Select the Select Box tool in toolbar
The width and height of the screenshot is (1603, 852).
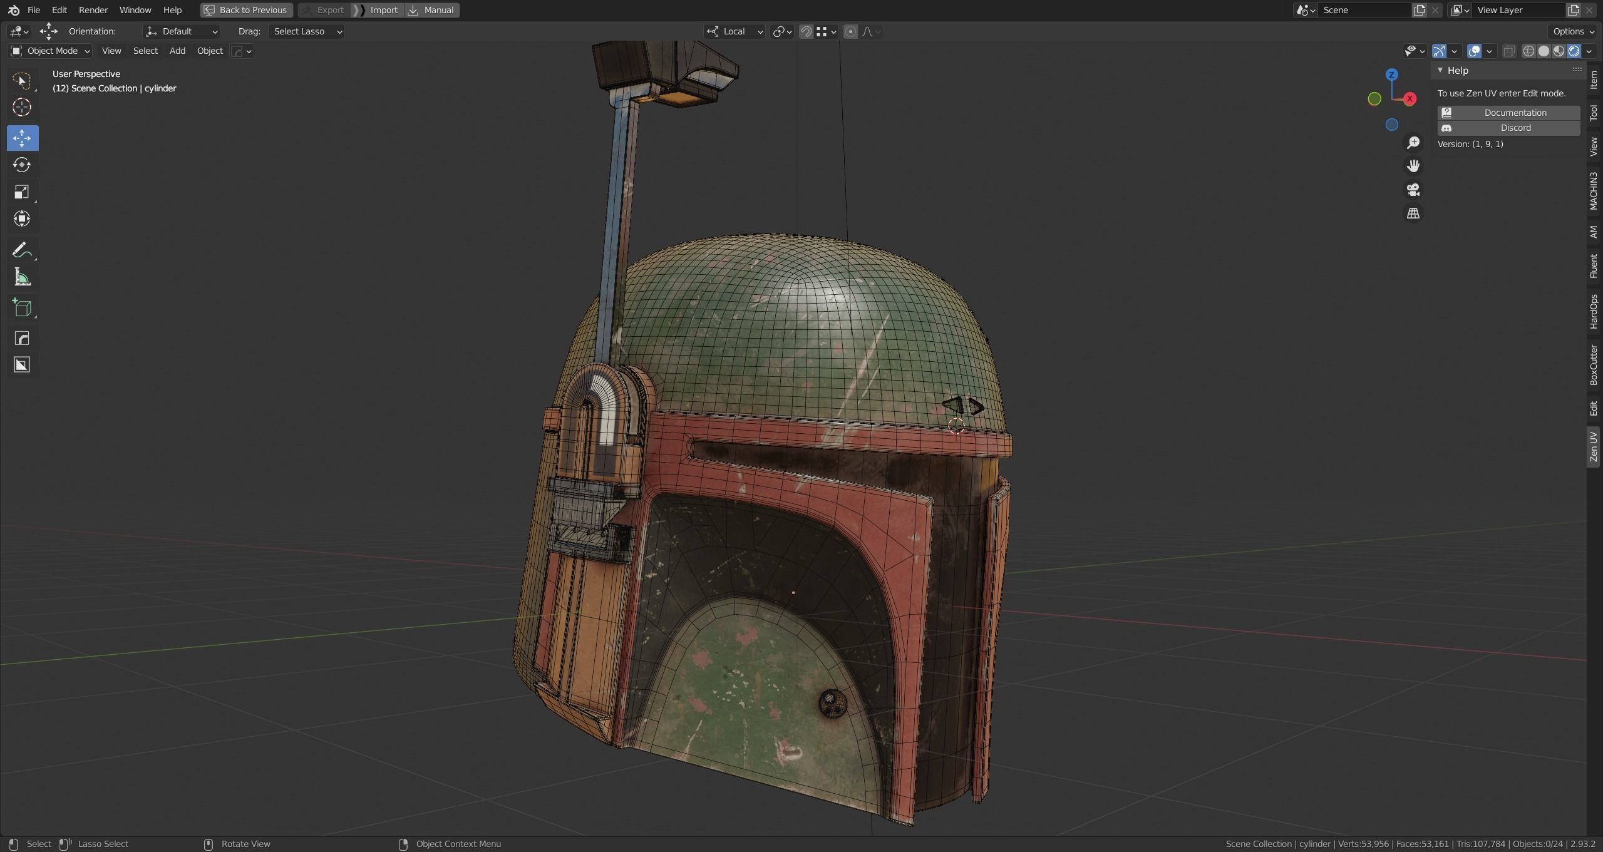(x=22, y=81)
